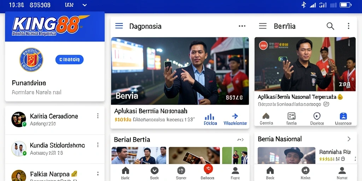Tap Home icon in right bottom bar

coord(270,171)
